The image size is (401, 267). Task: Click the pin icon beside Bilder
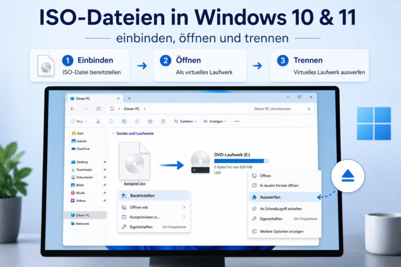pos(104,185)
